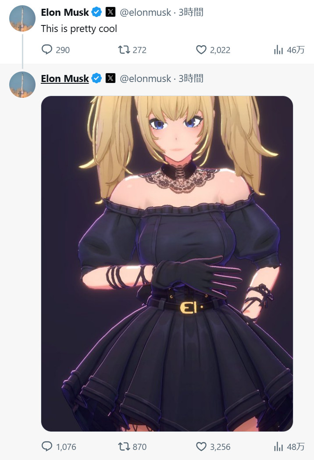Retweet the anime image tweet with 870 retweets
314x460 pixels.
(x=124, y=446)
